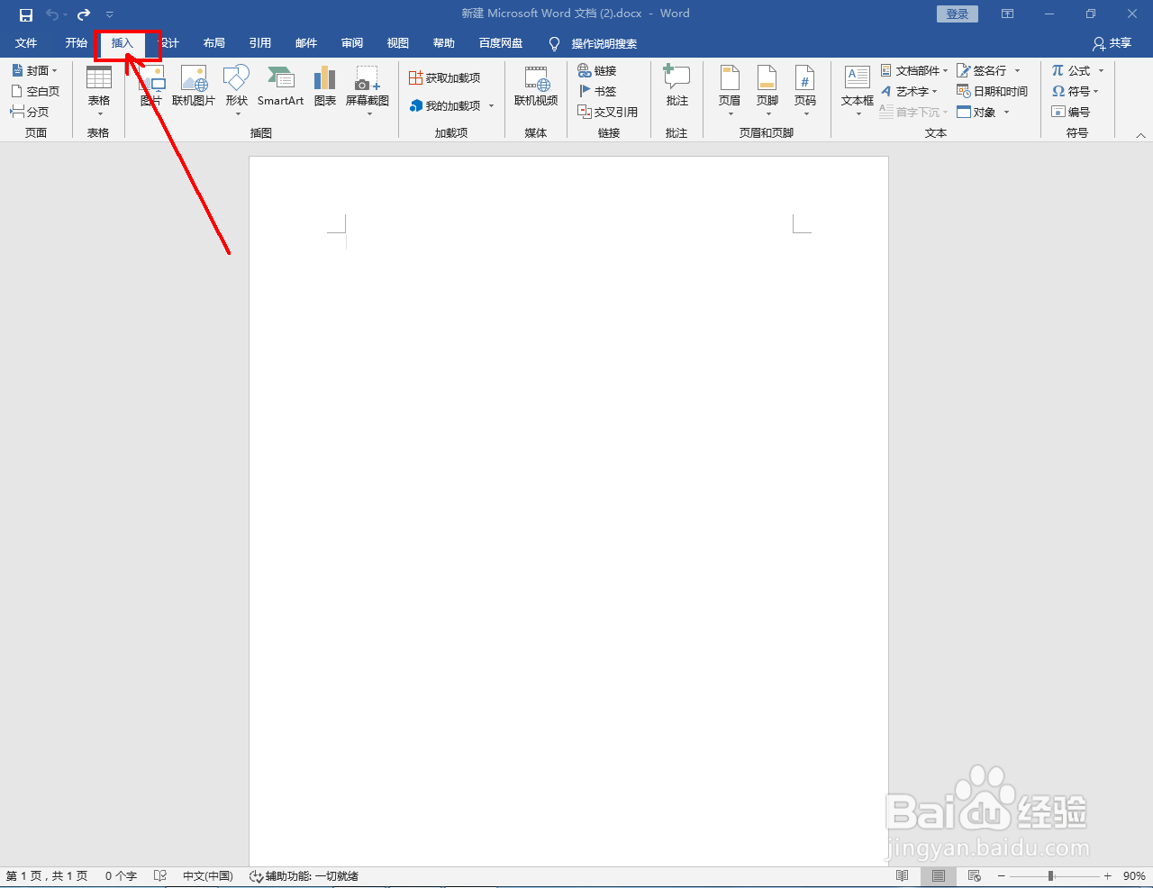Image resolution: width=1153 pixels, height=888 pixels.
Task: Insert online pictures (联机图片)
Action: pos(194,86)
